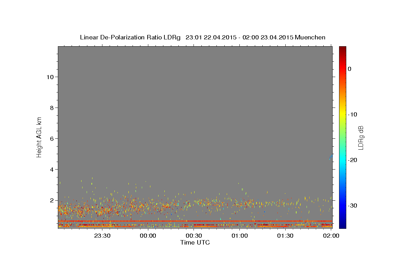Select the 23:30 time tick label
The image size is (411, 274).
point(102,236)
